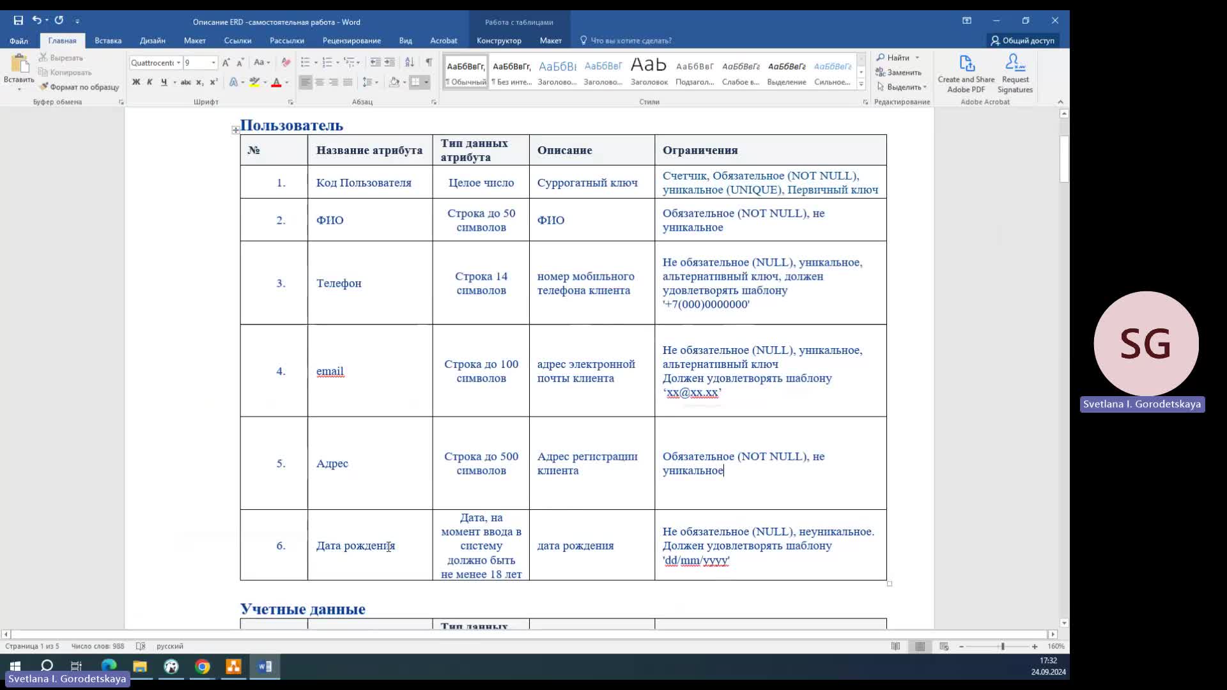Open font color dropdown arrow
This screenshot has width=1227, height=690.
pyautogui.click(x=286, y=82)
